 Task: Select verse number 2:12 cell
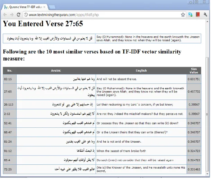[10, 114]
